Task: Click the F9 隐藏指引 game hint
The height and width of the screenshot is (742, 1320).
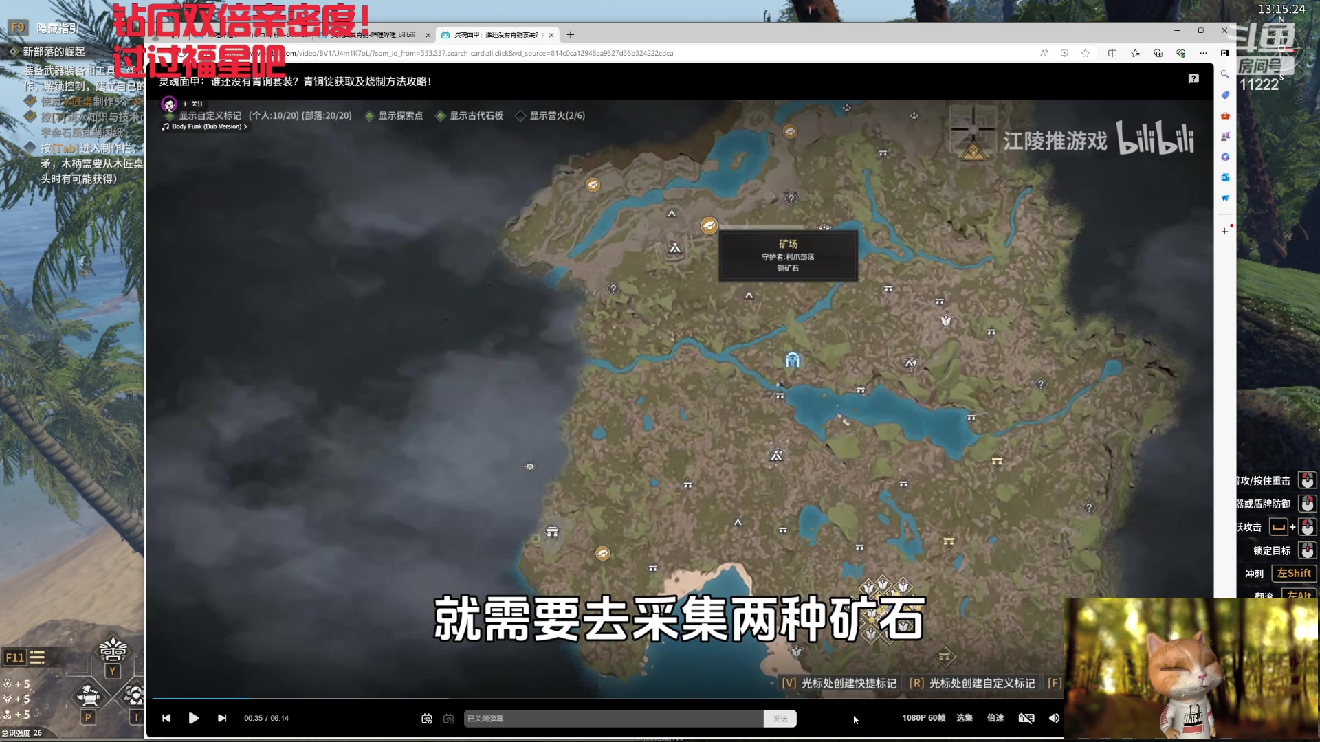Action: tap(45, 28)
